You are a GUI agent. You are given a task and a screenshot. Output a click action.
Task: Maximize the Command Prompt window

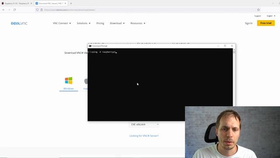point(225,46)
